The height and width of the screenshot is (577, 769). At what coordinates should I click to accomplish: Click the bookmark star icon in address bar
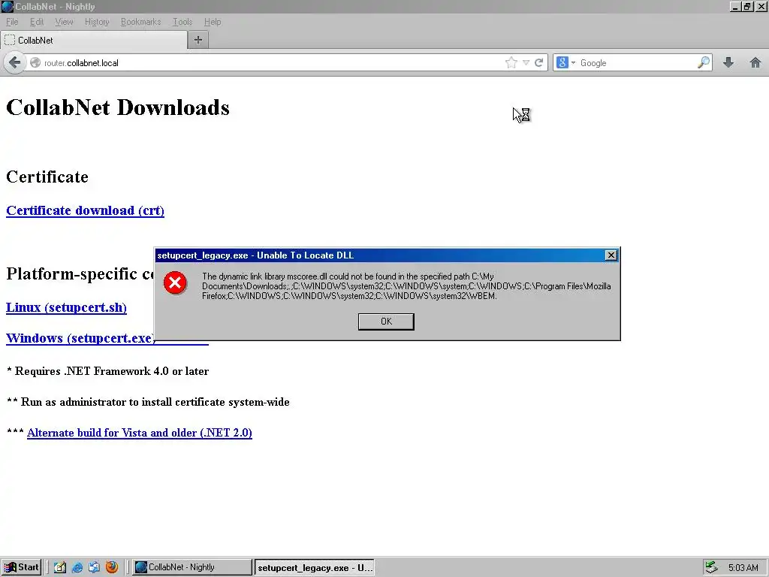pos(511,63)
